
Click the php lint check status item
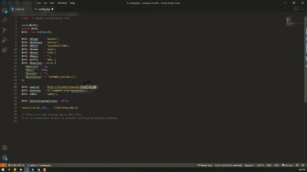point(31,165)
